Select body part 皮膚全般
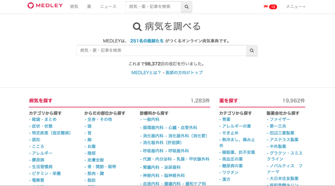 click(95, 160)
